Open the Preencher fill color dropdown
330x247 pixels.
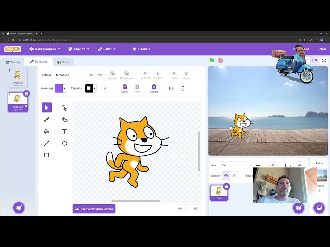point(64,89)
